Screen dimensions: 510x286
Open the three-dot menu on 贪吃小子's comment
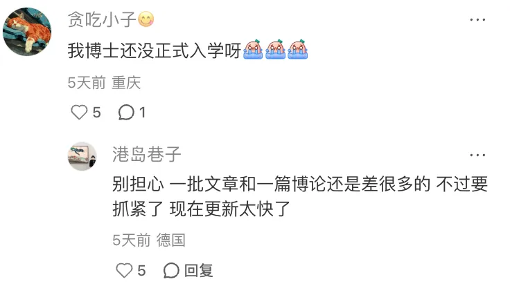pos(477,20)
